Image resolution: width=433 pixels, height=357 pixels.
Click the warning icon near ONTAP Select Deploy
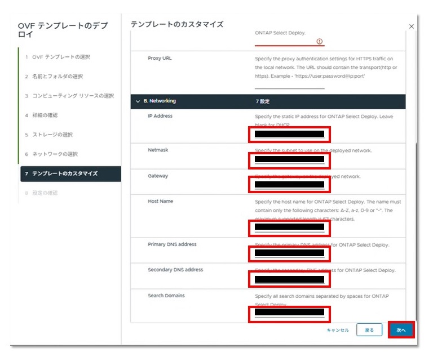pos(319,41)
